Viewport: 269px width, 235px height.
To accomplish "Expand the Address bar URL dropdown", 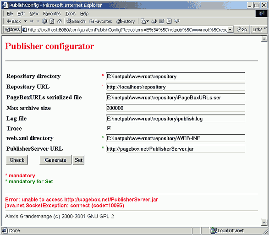I will (230, 30).
